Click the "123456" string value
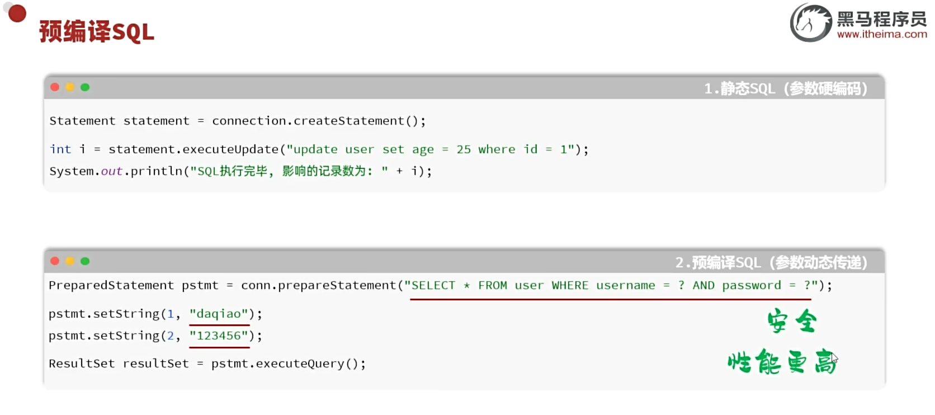This screenshot has height=415, width=935. click(219, 336)
